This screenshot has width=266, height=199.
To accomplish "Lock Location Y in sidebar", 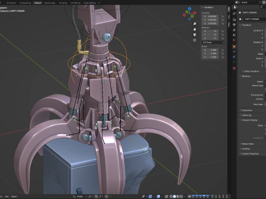I will [222, 20].
